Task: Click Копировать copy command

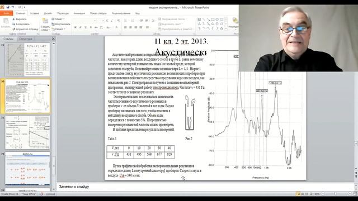Action: click(22, 24)
